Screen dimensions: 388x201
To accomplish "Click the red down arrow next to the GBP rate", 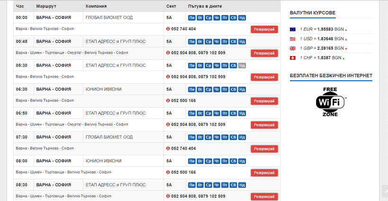I will click(x=346, y=49).
